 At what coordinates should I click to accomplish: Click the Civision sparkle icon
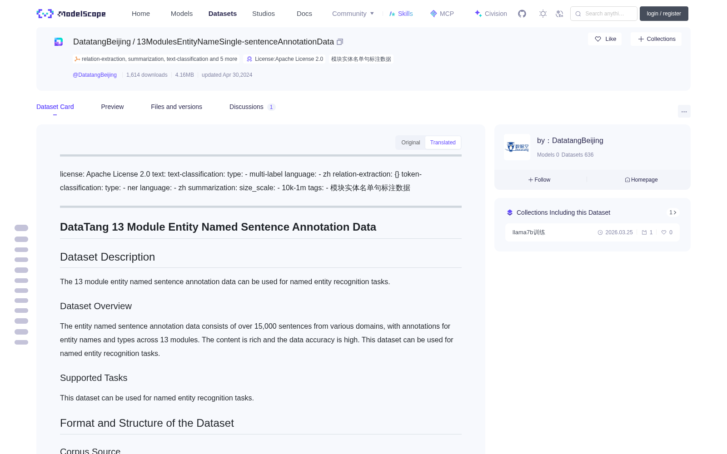(478, 14)
